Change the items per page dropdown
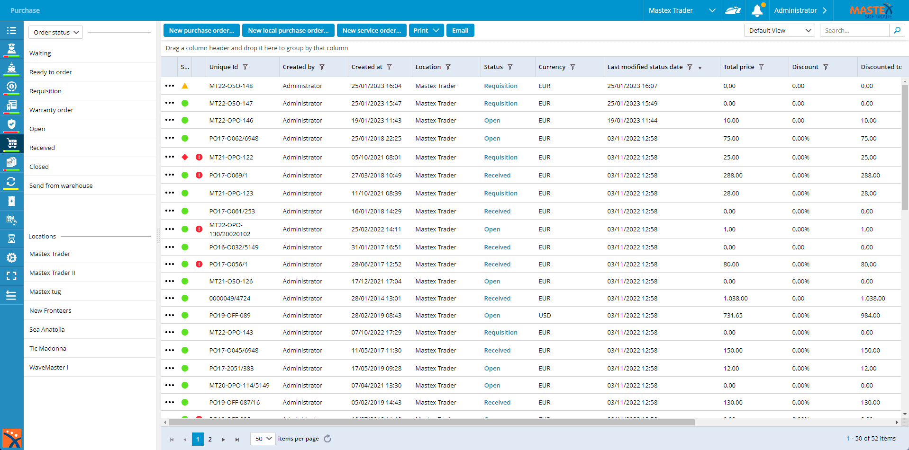Screen dimensions: 909x450 click(263, 439)
